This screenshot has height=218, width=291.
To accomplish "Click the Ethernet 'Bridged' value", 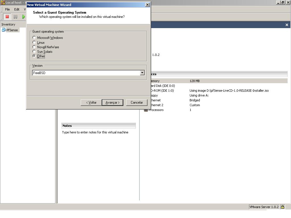I will pos(195,100).
